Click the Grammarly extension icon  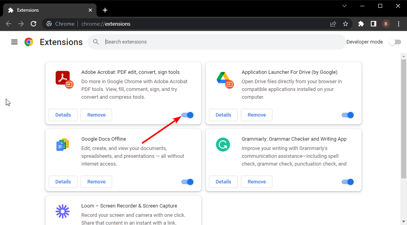(223, 145)
